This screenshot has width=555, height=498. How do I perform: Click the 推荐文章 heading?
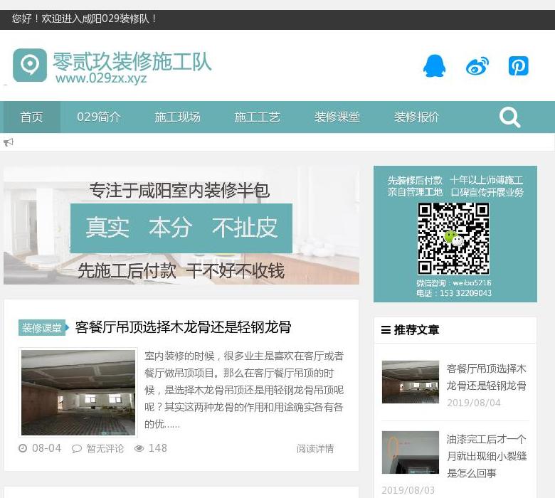tap(416, 330)
